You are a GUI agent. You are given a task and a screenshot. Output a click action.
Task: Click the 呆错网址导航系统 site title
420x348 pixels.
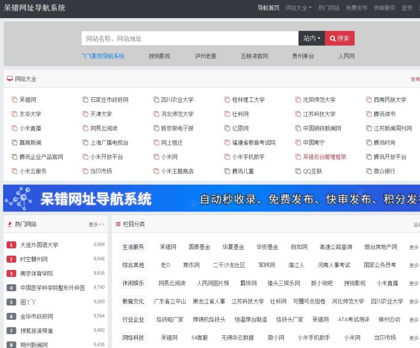pos(35,8)
